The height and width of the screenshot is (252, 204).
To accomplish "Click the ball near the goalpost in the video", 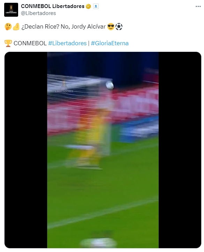I will point(109,85).
